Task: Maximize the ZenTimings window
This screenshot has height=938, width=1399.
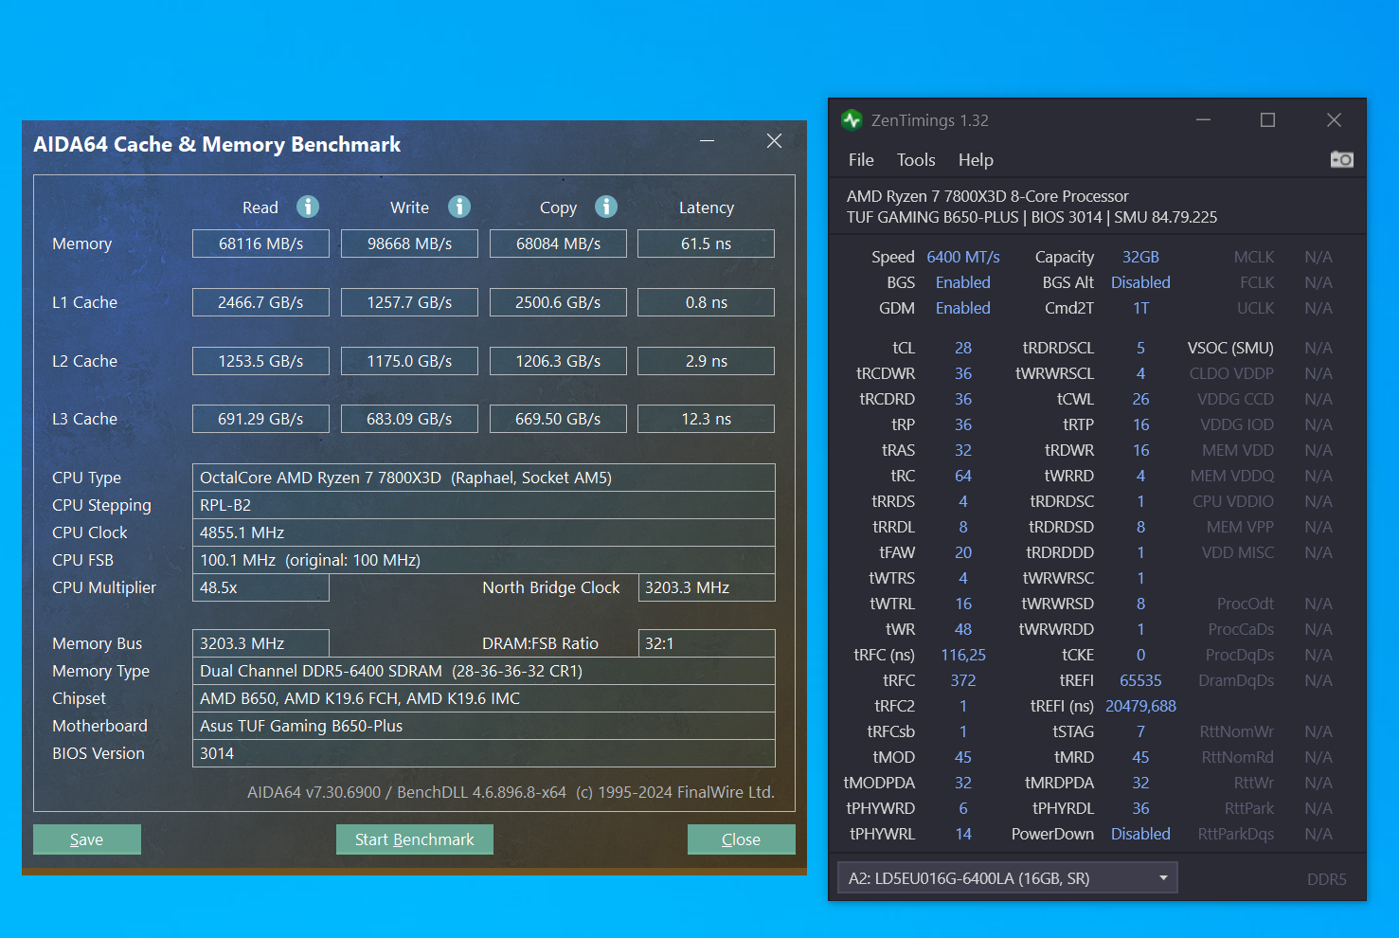Action: [1267, 119]
